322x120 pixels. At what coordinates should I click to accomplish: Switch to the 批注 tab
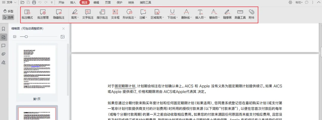pos(85,2)
